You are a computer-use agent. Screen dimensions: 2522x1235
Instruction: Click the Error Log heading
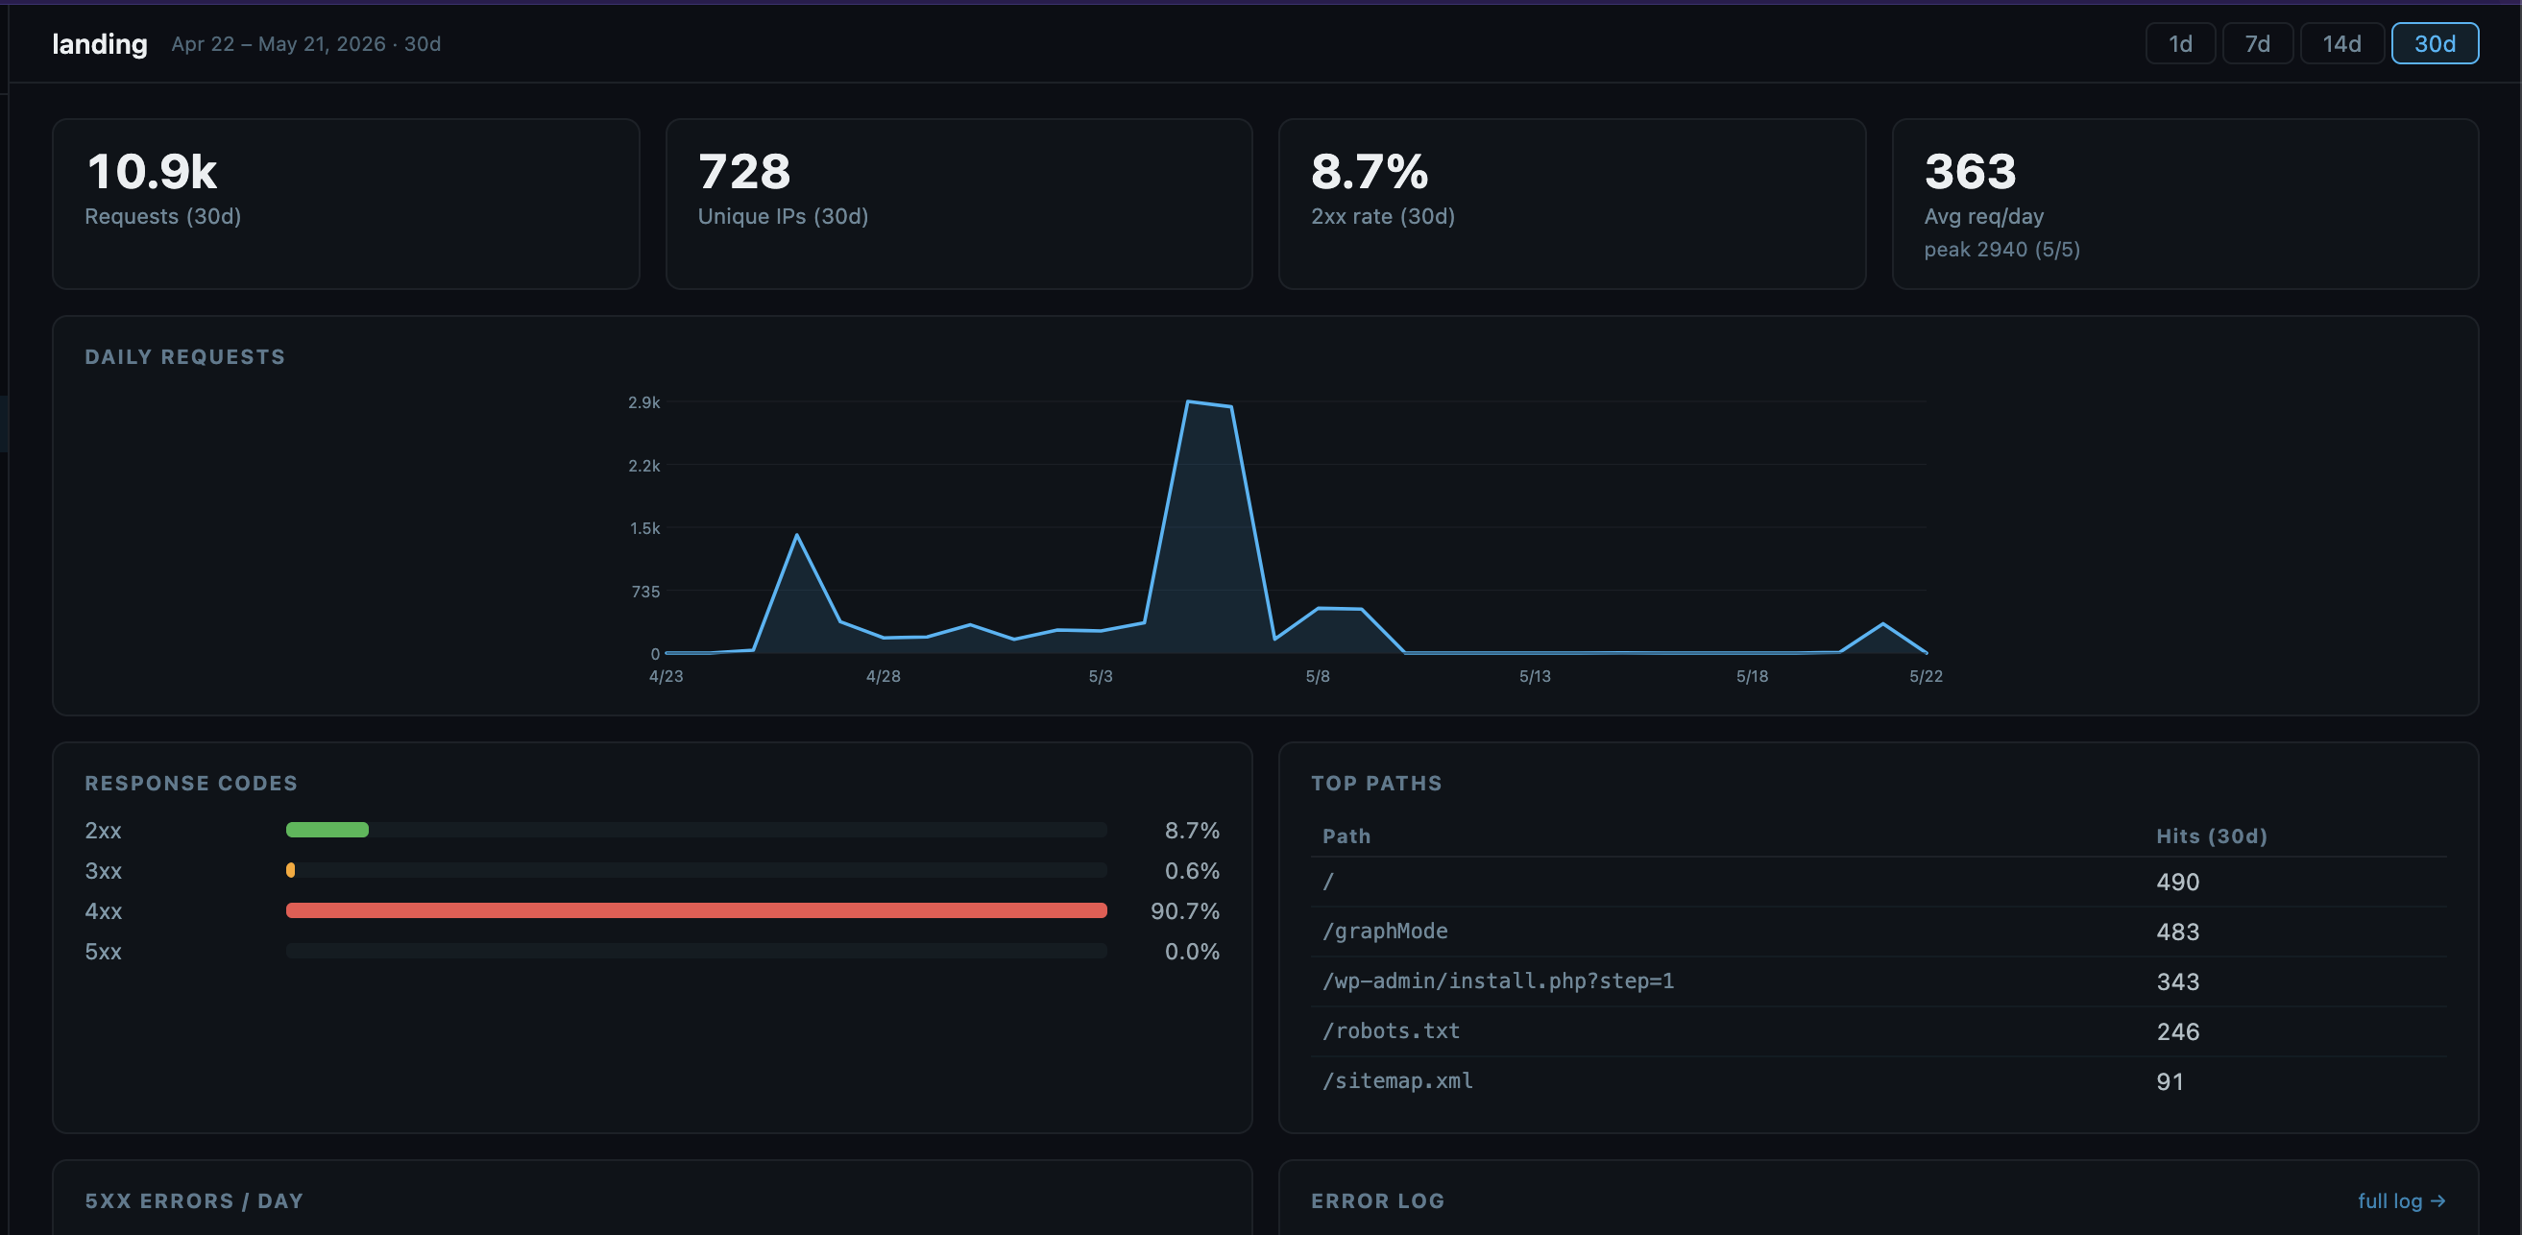[x=1377, y=1200]
